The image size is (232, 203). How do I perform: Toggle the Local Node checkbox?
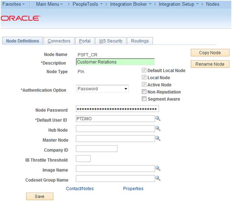pyautogui.click(x=144, y=77)
